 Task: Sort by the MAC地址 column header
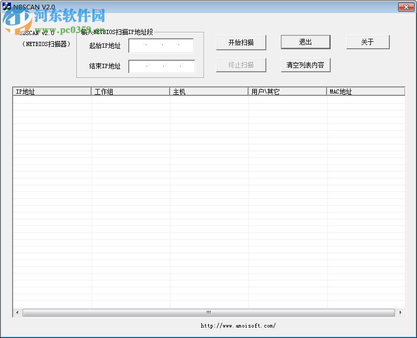click(366, 92)
